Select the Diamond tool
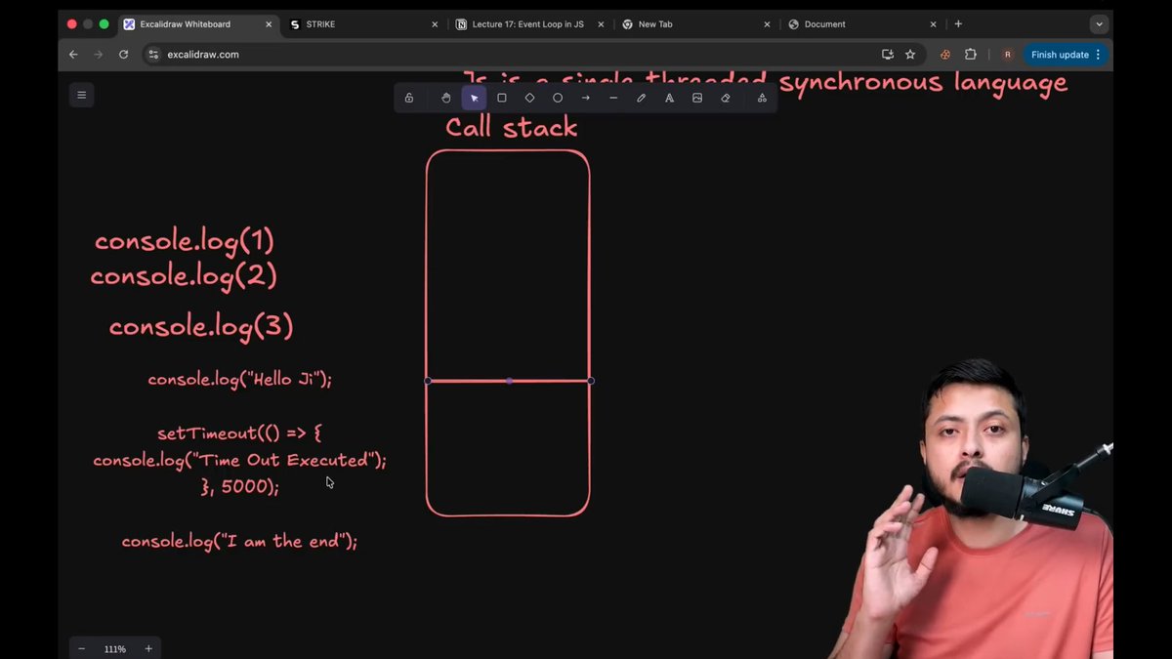 [529, 98]
